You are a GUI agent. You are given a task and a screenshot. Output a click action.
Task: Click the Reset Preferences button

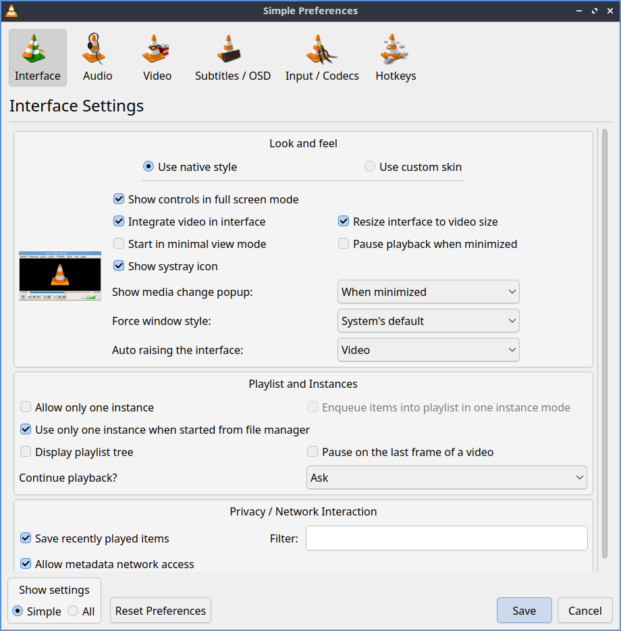point(161,611)
